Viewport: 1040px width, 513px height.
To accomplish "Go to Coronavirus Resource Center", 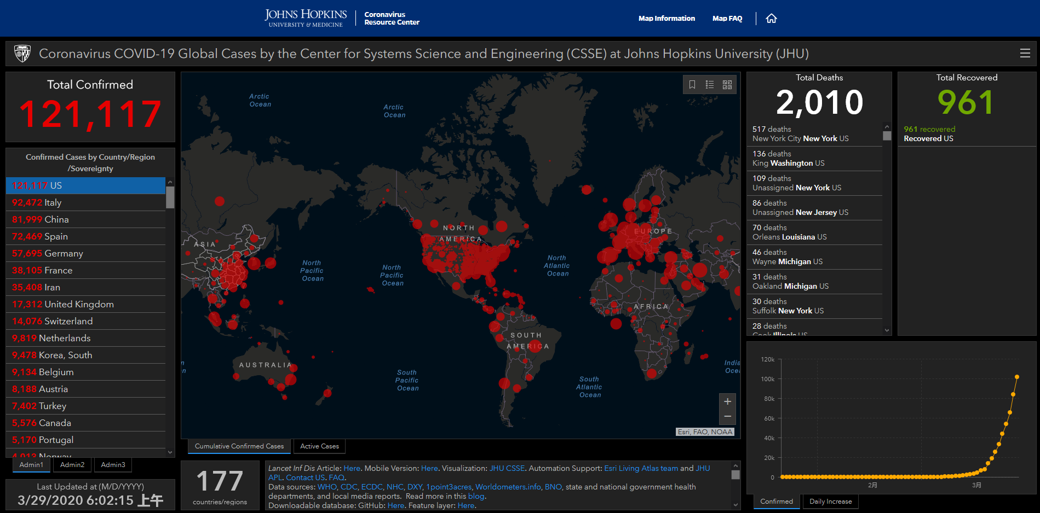I will pos(392,19).
